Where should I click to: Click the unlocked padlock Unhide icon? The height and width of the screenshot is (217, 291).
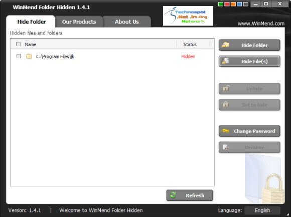226,88
